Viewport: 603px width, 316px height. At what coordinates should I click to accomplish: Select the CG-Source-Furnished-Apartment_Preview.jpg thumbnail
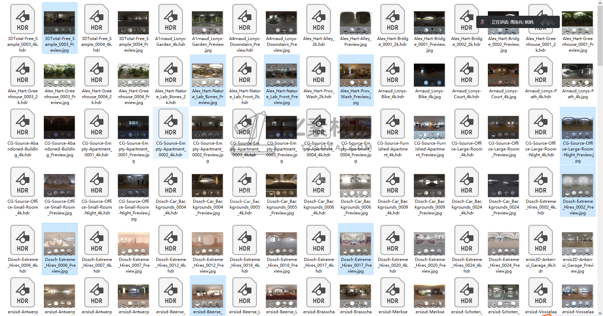[430, 127]
